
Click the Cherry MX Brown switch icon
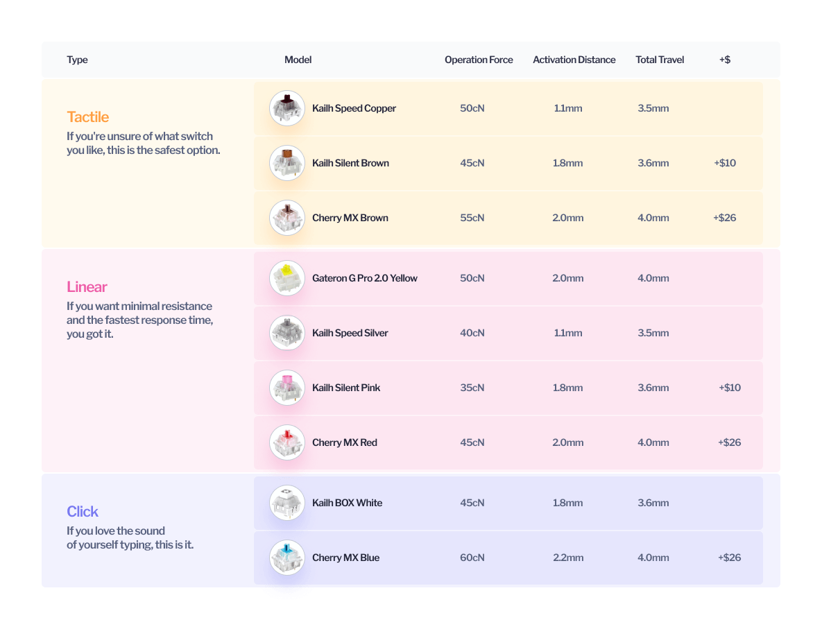coord(287,218)
